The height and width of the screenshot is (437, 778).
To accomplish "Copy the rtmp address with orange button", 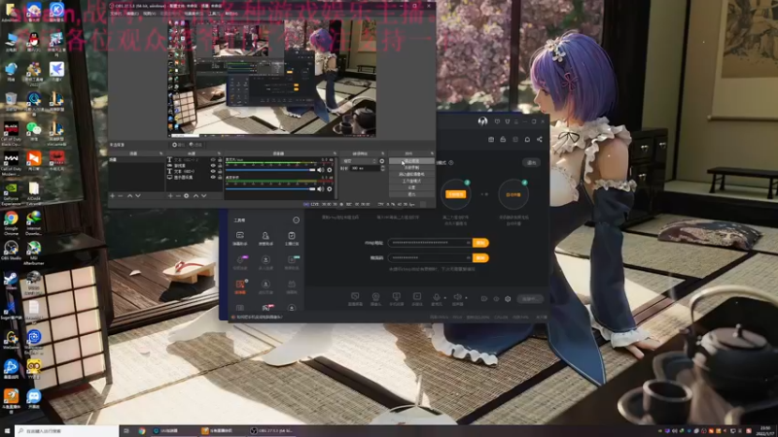I will pos(480,242).
